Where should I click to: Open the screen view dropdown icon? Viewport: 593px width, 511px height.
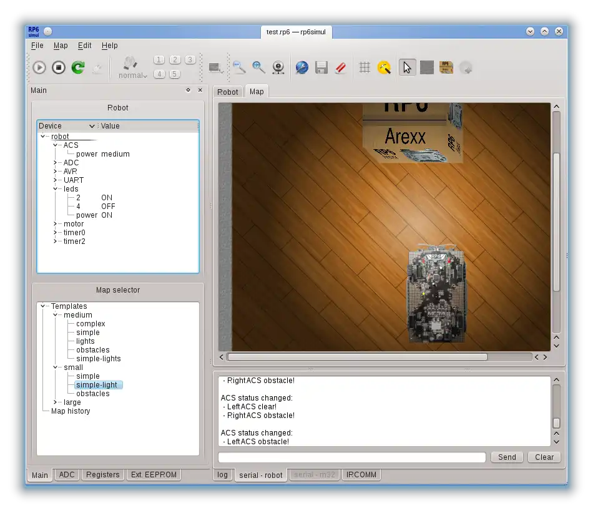[x=216, y=68]
